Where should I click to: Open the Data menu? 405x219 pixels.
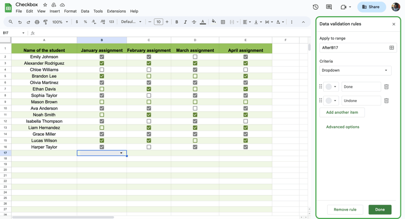pyautogui.click(x=85, y=11)
